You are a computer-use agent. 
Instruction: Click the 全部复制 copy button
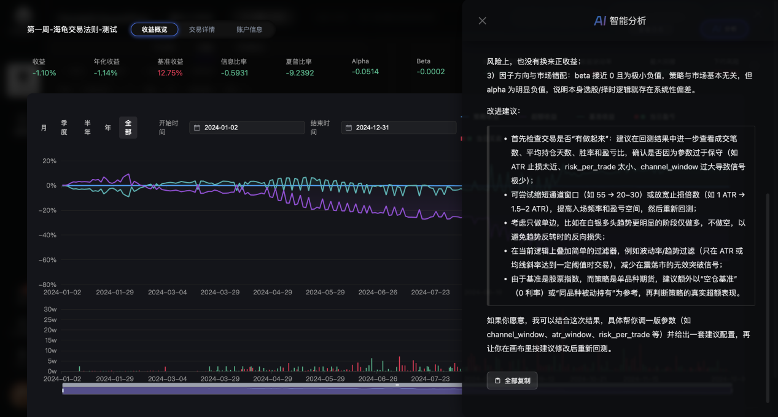click(512, 380)
